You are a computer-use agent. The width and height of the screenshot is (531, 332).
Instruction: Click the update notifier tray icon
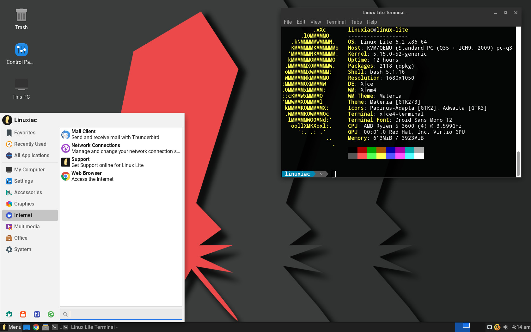pos(497,327)
